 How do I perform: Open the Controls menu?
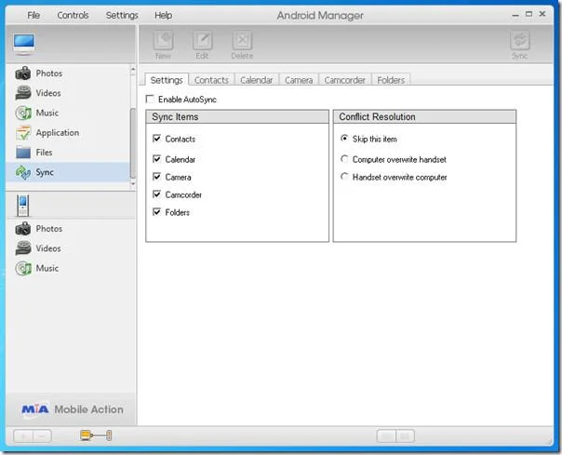coord(73,16)
